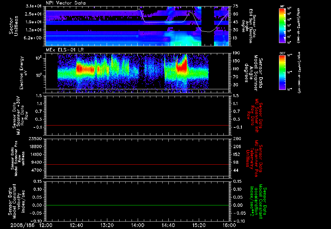Select the "NPI Vector Data" panel title
331x229 pixels.
[66, 3]
